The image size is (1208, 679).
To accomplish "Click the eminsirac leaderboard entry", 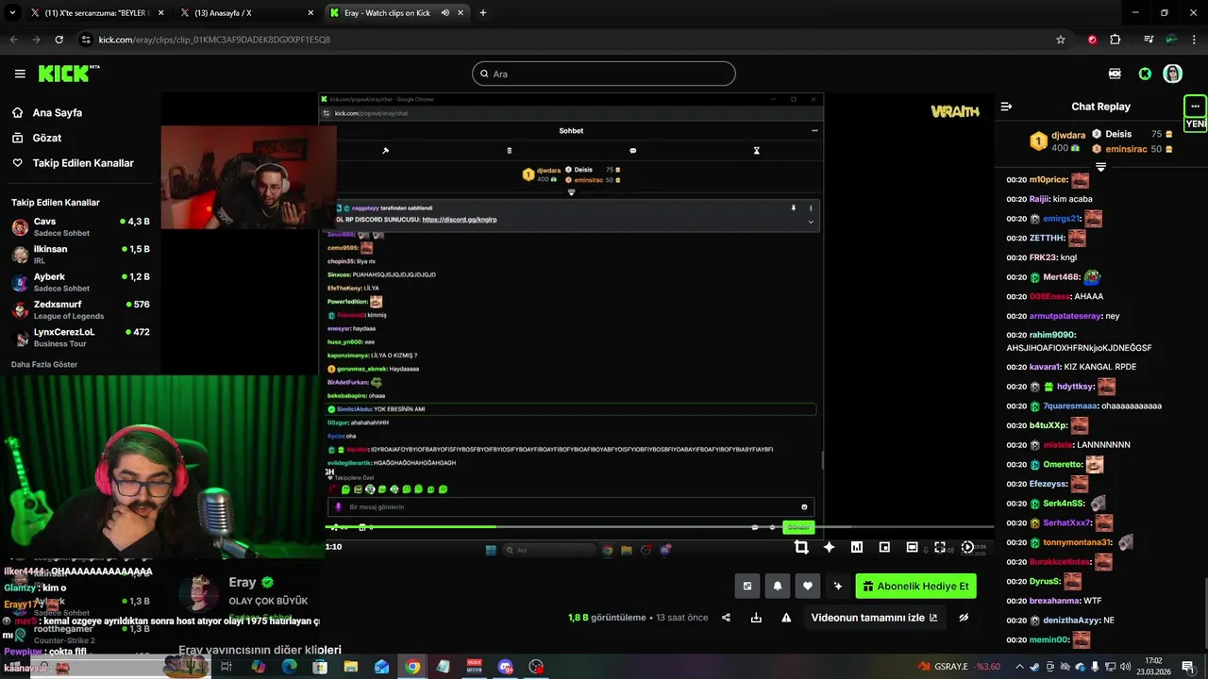I will pos(1132,149).
